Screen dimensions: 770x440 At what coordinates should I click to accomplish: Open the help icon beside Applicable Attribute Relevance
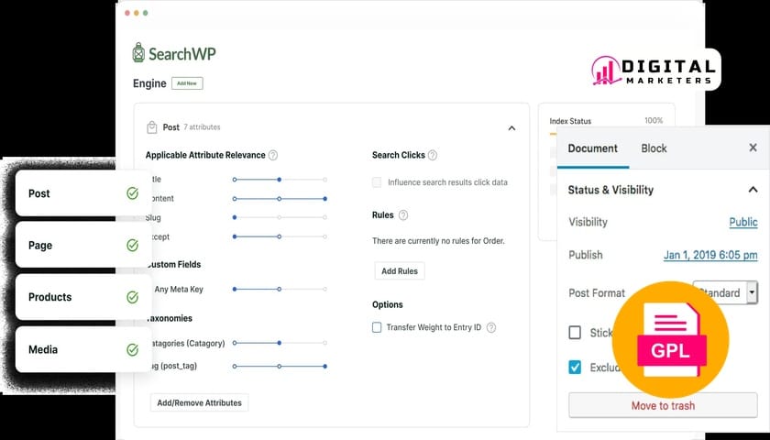pyautogui.click(x=273, y=155)
